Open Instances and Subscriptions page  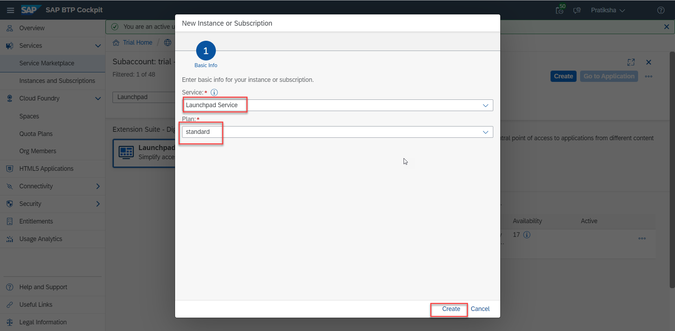[57, 81]
